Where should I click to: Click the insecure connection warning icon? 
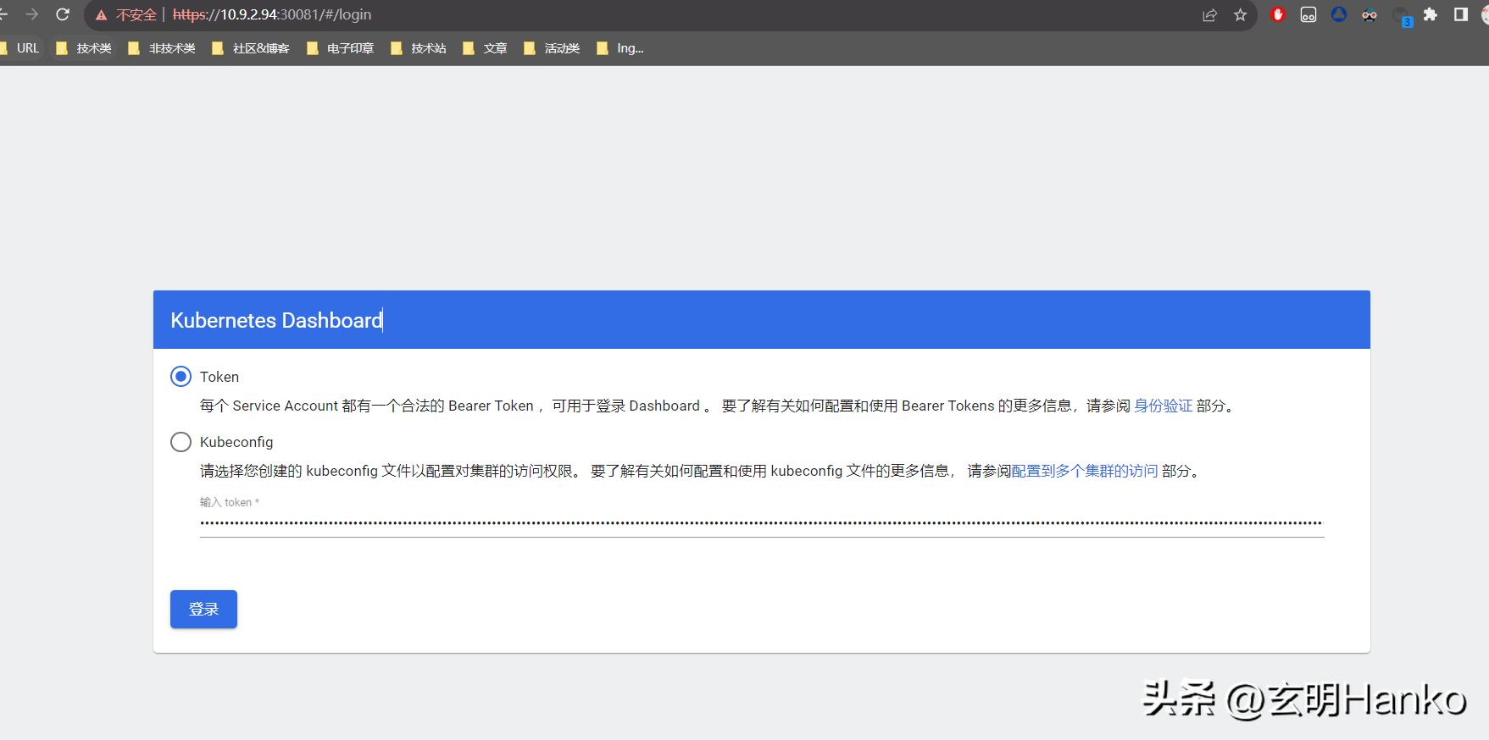102,15
